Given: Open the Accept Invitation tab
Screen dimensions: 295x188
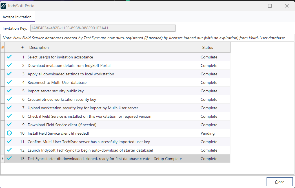Looking at the screenshot, I should [17, 17].
